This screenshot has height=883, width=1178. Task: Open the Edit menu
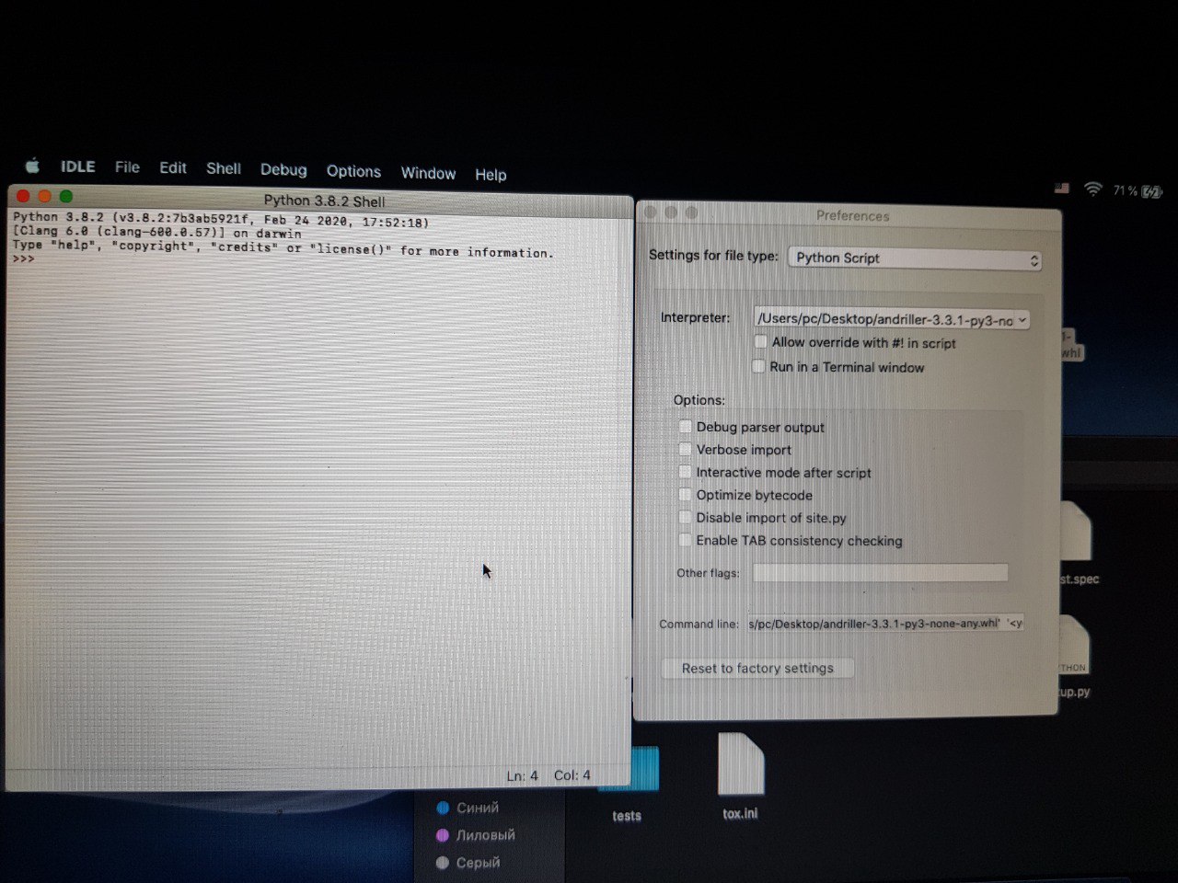pyautogui.click(x=172, y=168)
